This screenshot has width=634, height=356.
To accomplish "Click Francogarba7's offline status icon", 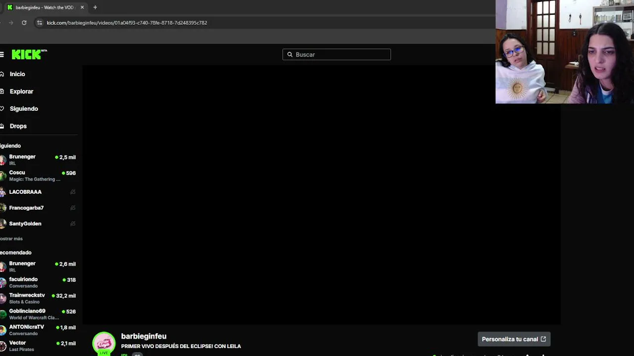I will point(73,208).
